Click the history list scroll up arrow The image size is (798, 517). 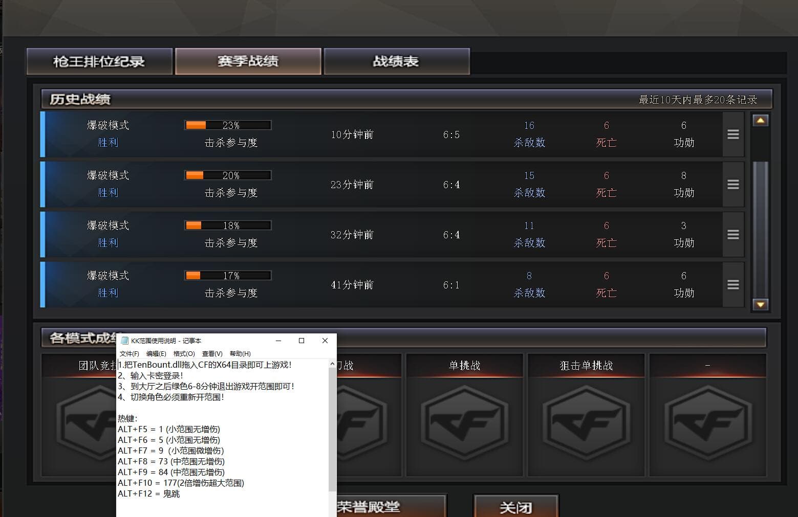[x=761, y=121]
